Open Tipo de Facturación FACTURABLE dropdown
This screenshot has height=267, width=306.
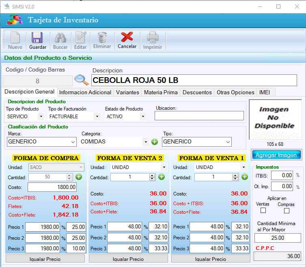coord(97,117)
